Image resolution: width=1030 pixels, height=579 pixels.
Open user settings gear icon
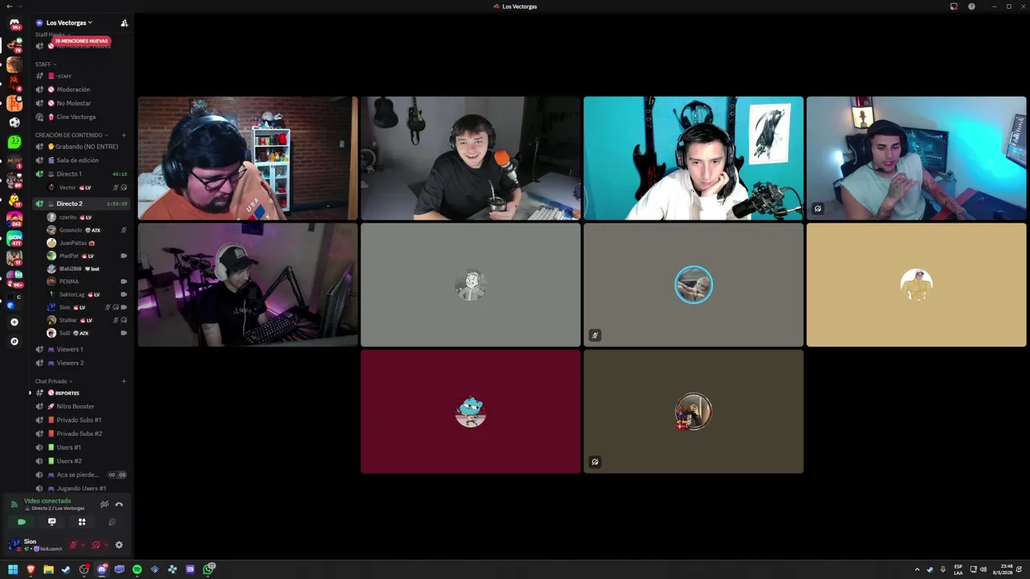pyautogui.click(x=119, y=544)
